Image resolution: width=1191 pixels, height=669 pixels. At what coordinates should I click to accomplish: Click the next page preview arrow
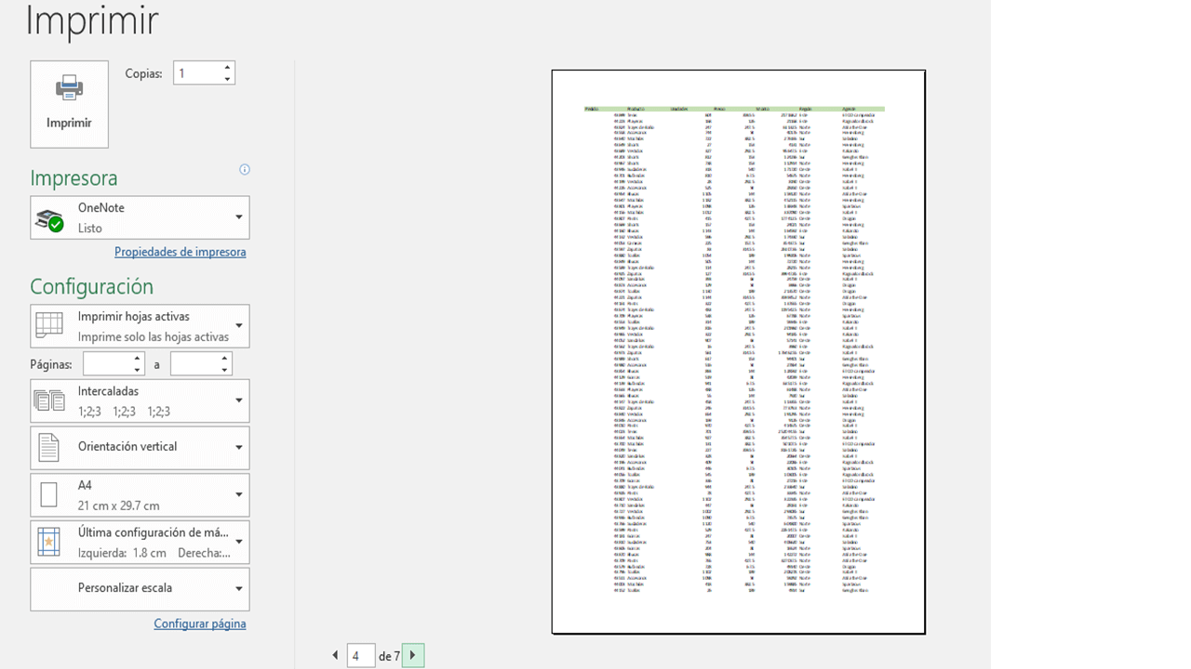tap(413, 655)
